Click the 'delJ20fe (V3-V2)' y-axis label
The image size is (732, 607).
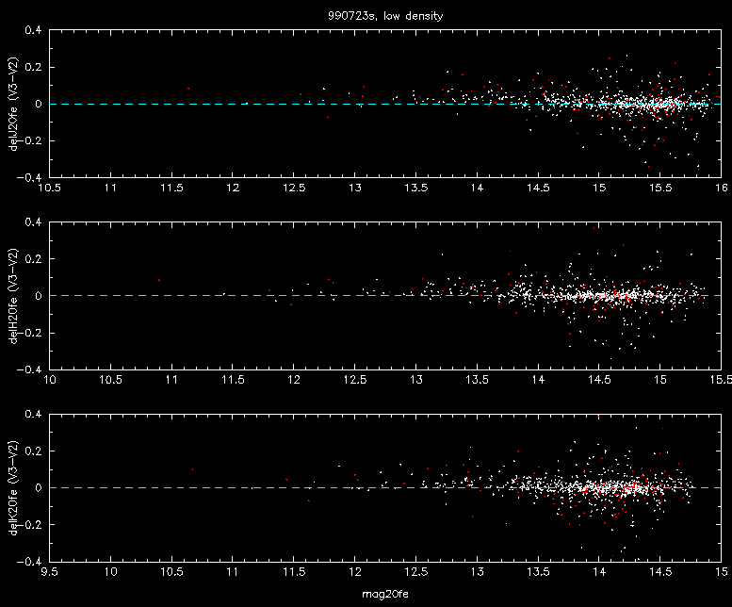click(13, 104)
